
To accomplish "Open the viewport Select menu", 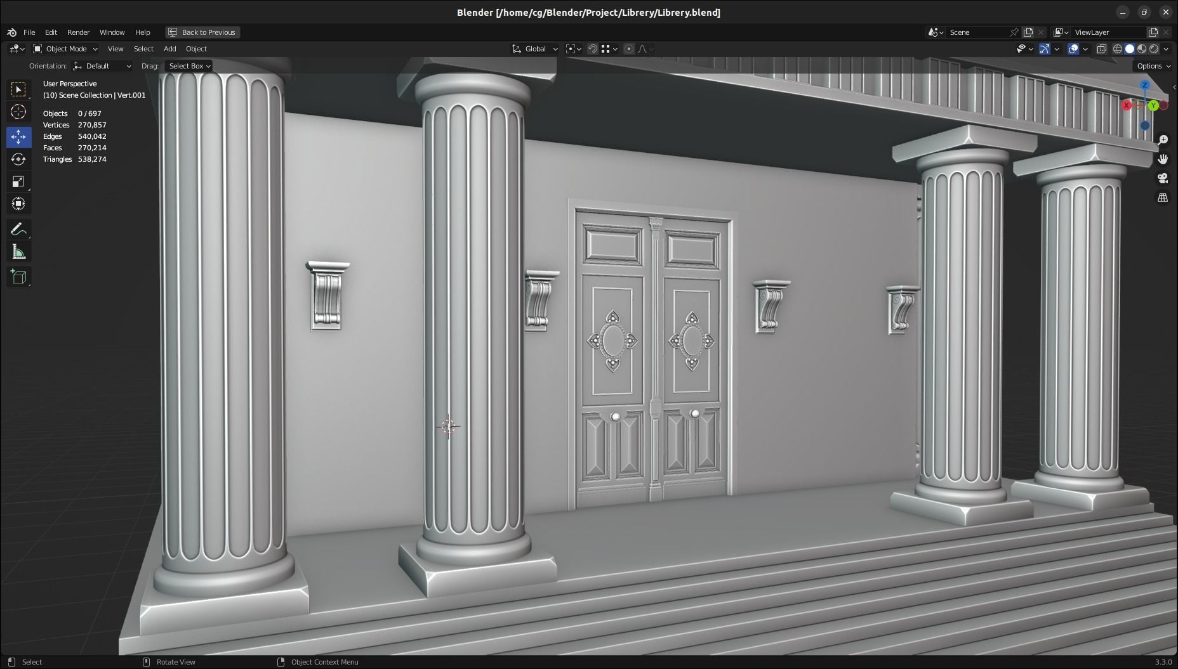I will click(143, 49).
